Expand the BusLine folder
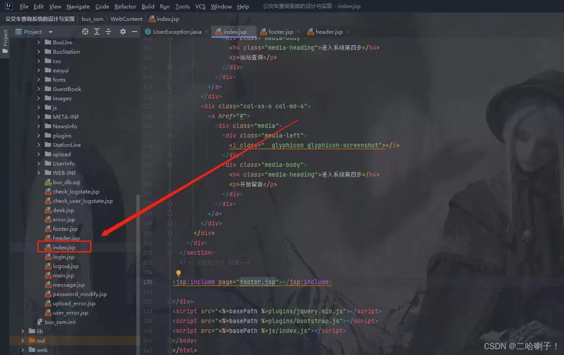Viewport: 564px width, 355px height. click(39, 42)
